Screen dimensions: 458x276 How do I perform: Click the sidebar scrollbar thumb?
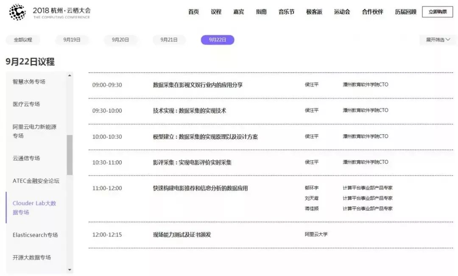coord(70,155)
